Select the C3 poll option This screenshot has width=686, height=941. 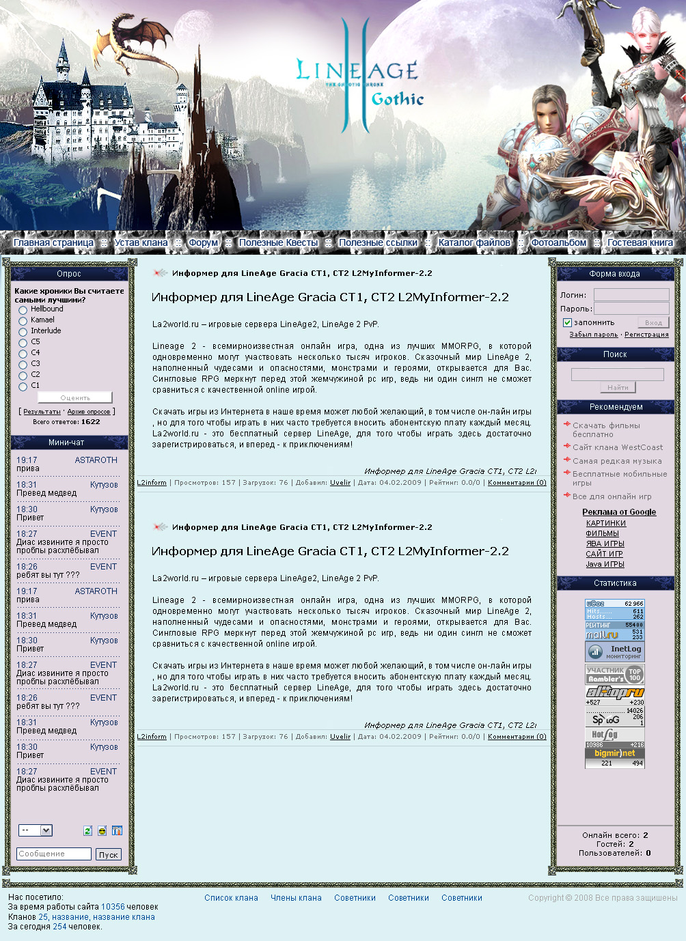click(23, 365)
